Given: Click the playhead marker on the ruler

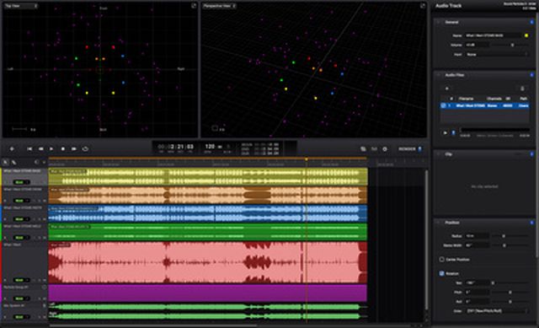Looking at the screenshot, I should click(307, 159).
